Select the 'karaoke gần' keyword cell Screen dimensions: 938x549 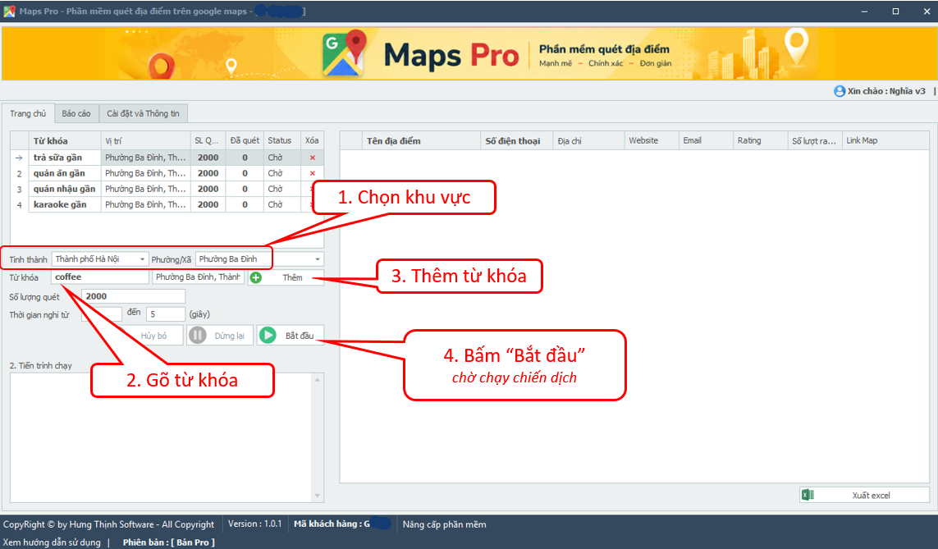pyautogui.click(x=65, y=204)
